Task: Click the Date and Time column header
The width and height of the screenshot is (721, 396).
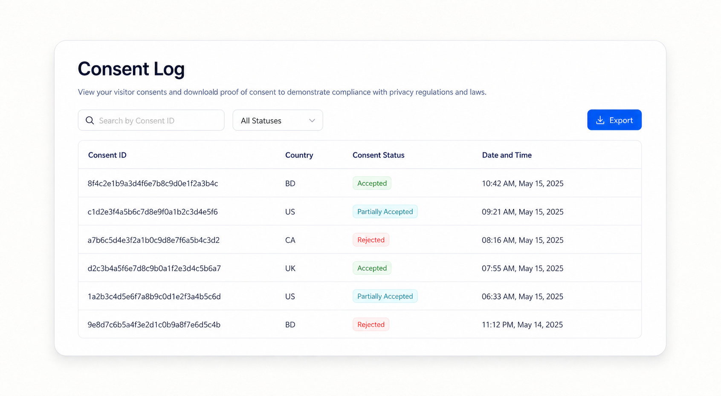Action: pyautogui.click(x=507, y=155)
